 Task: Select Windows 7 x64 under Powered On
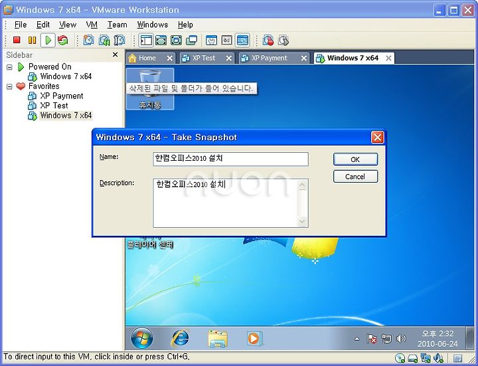(x=66, y=76)
